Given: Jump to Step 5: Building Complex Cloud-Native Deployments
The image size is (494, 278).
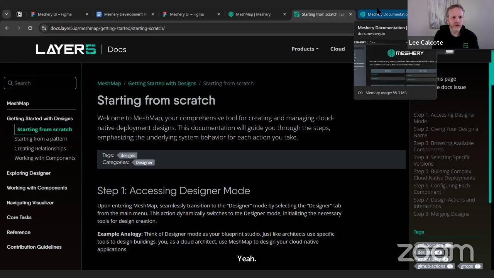Looking at the screenshot, I should 444,175.
